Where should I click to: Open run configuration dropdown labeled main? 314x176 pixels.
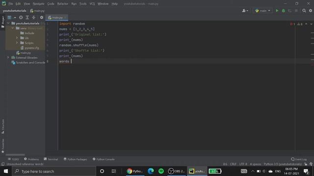tap(262, 11)
